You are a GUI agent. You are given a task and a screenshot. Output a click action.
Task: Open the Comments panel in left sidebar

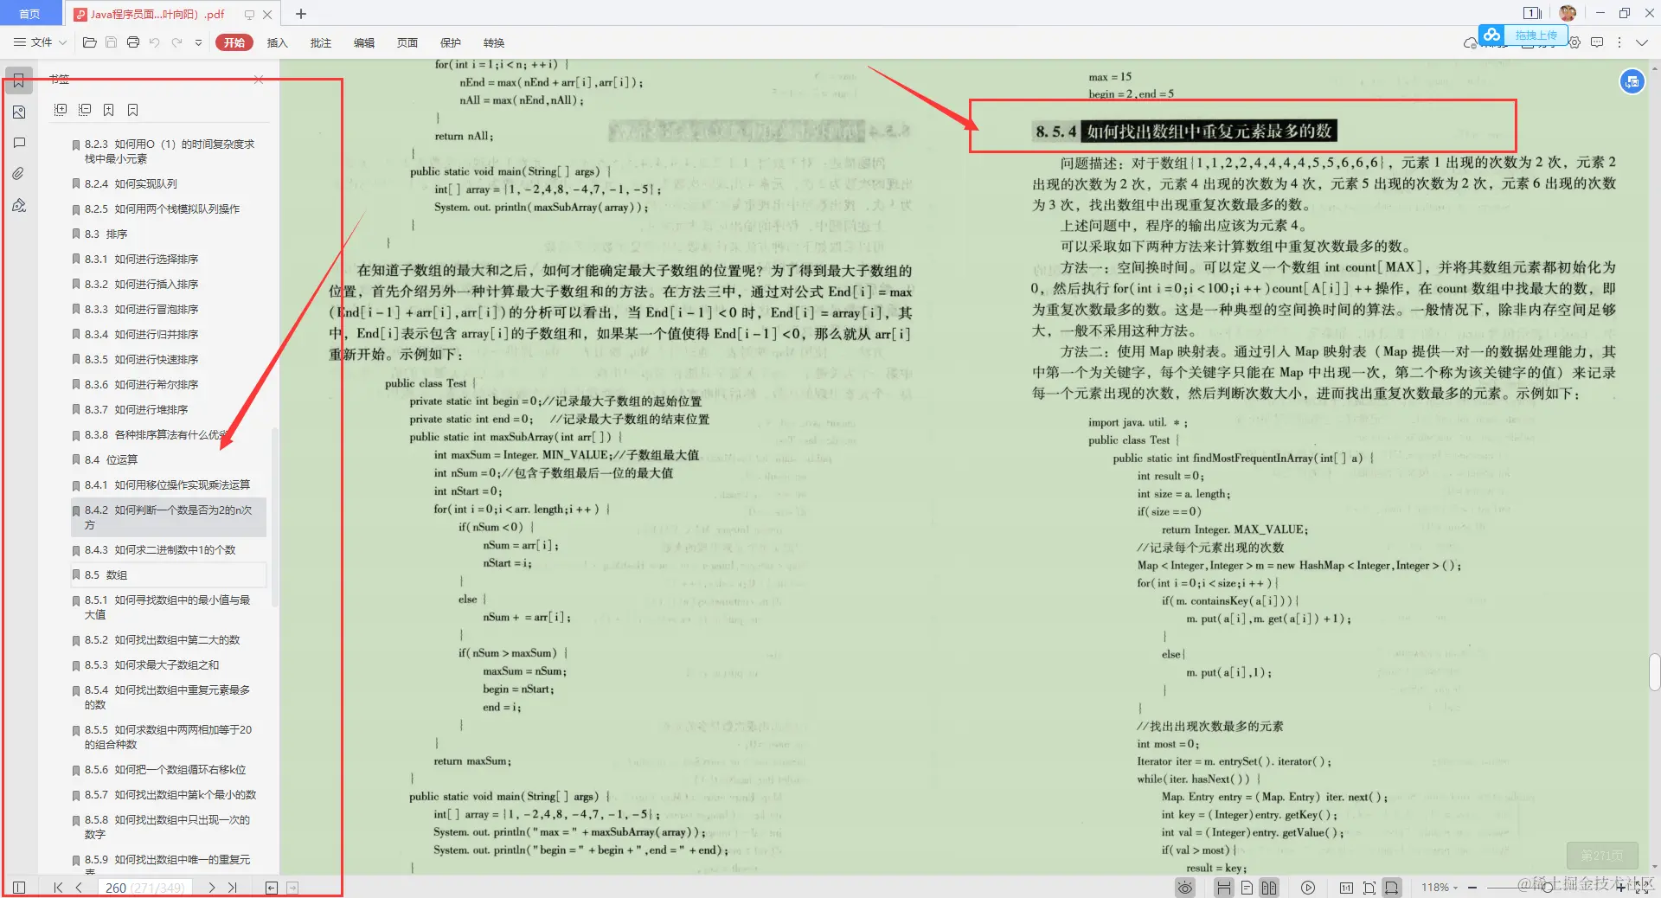pos(19,143)
